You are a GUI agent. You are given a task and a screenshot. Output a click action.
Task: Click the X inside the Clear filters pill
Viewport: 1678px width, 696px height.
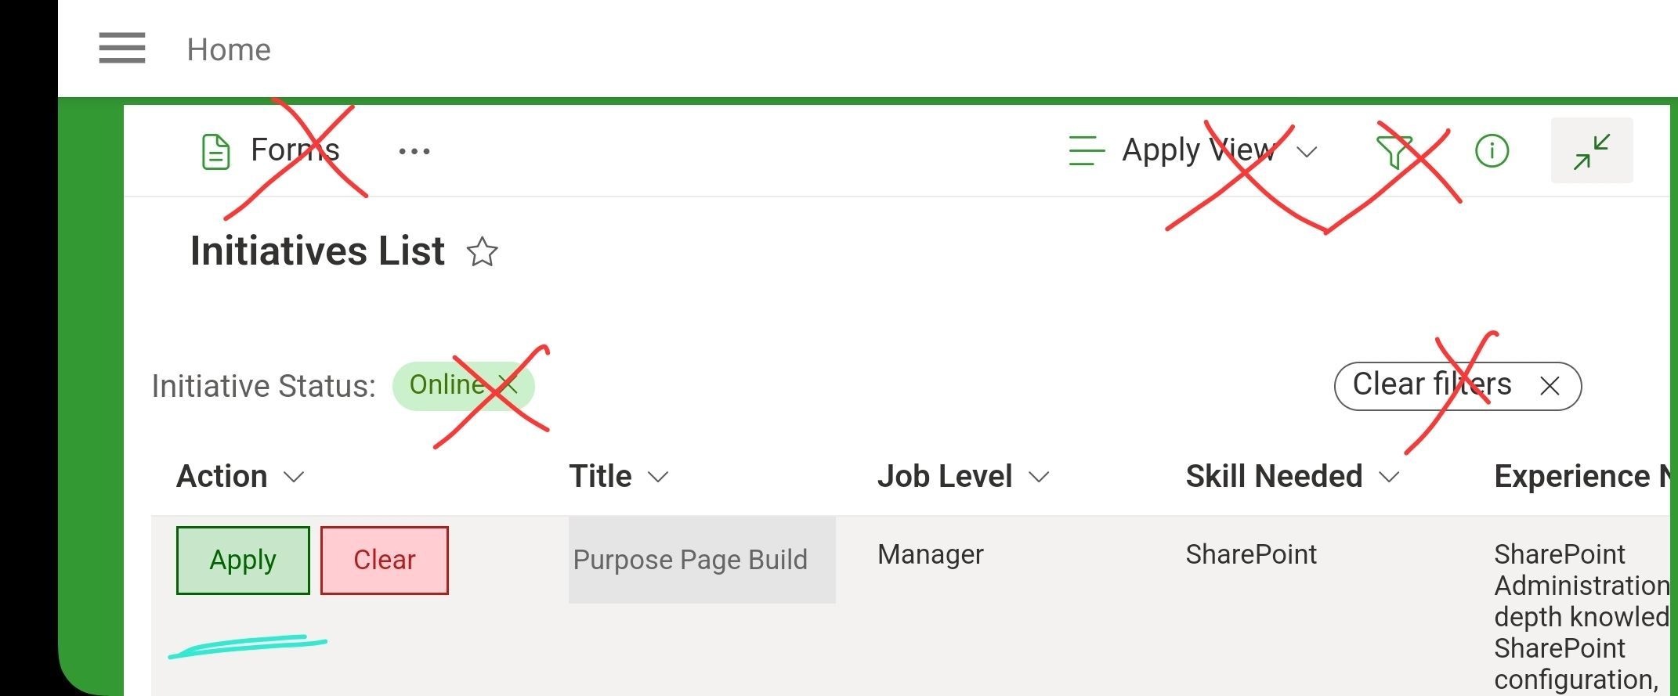(x=1551, y=385)
